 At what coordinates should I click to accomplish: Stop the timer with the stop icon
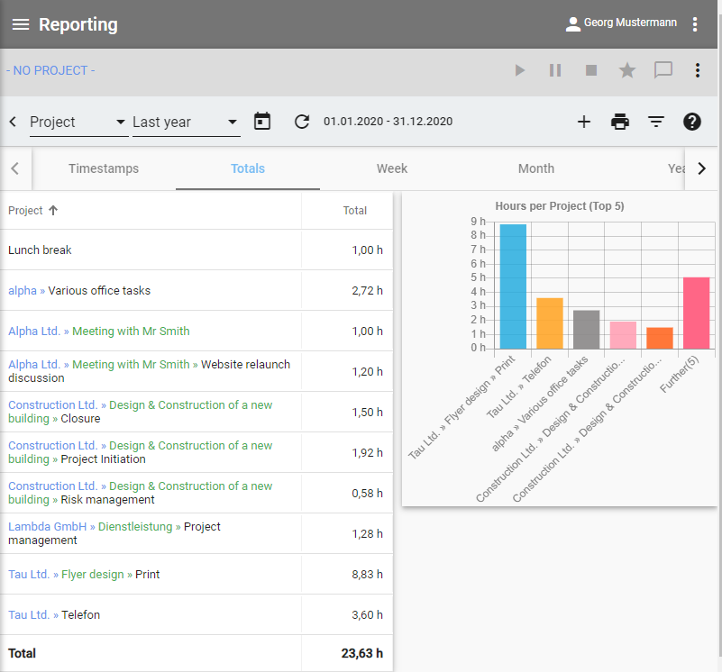coord(591,70)
